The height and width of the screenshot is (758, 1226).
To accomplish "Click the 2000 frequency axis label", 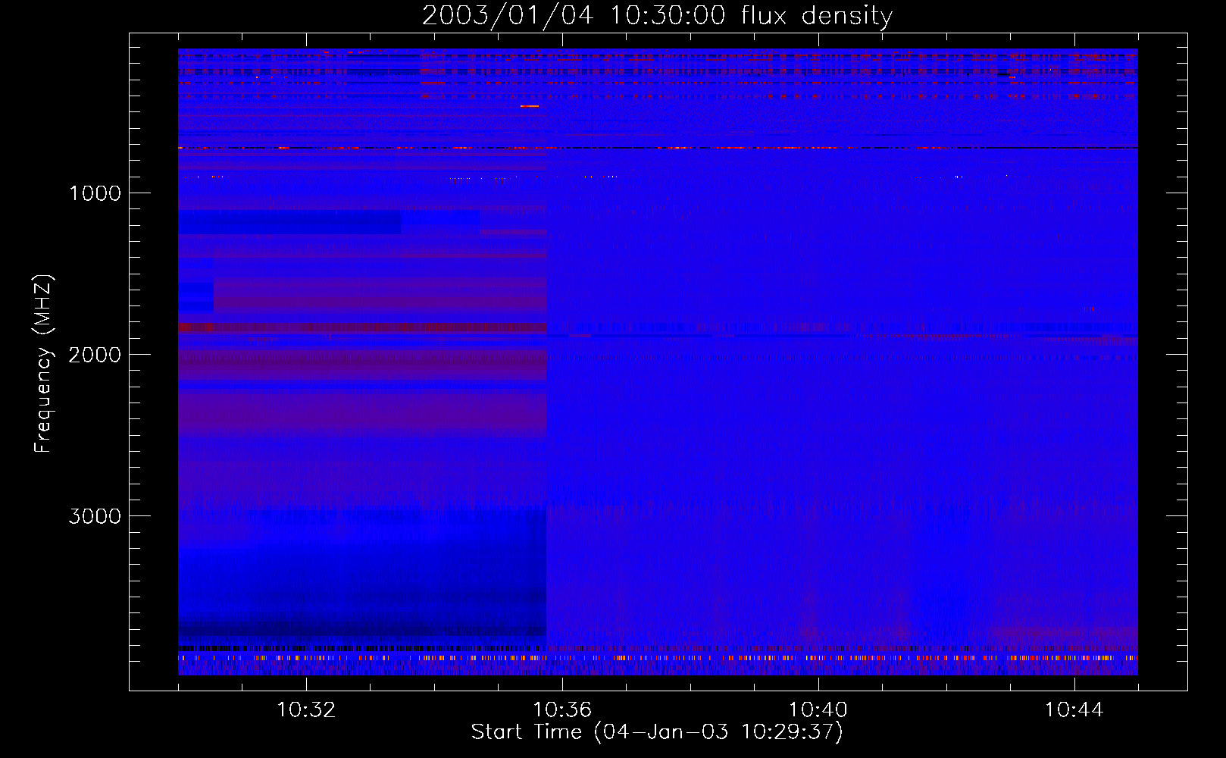I will [95, 355].
